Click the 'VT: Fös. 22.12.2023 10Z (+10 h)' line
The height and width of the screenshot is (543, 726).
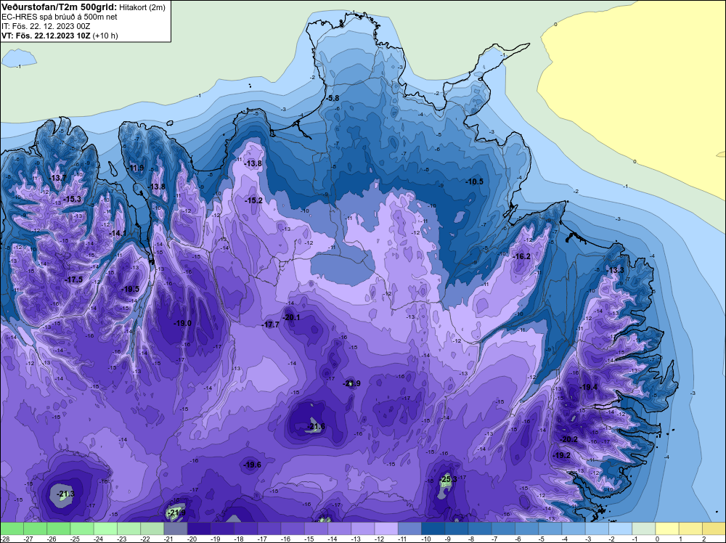(60, 36)
